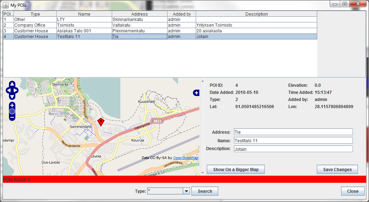The image size is (369, 202).
Task: Open the OpenStreetMap attribution link
Action: pos(186,158)
